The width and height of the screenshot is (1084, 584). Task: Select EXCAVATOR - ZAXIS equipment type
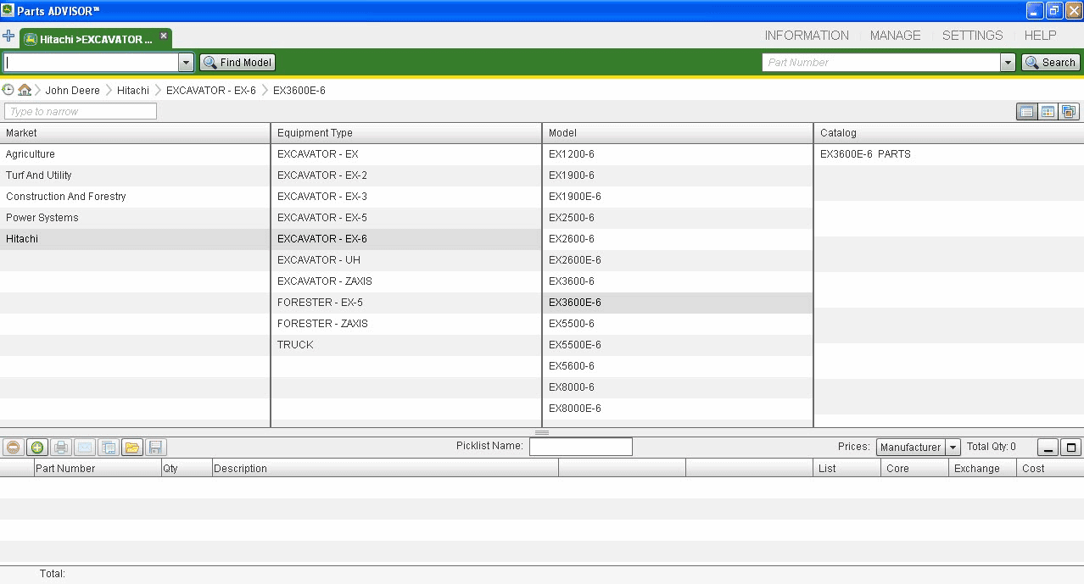[x=324, y=281]
